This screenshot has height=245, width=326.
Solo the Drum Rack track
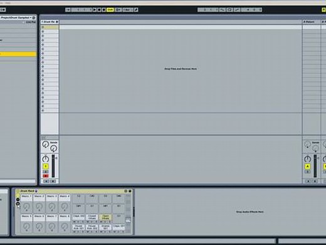click(46, 171)
